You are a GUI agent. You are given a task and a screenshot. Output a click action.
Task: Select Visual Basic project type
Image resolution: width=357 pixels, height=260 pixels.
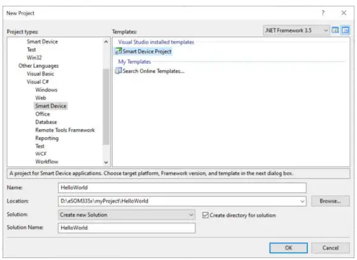pos(40,74)
